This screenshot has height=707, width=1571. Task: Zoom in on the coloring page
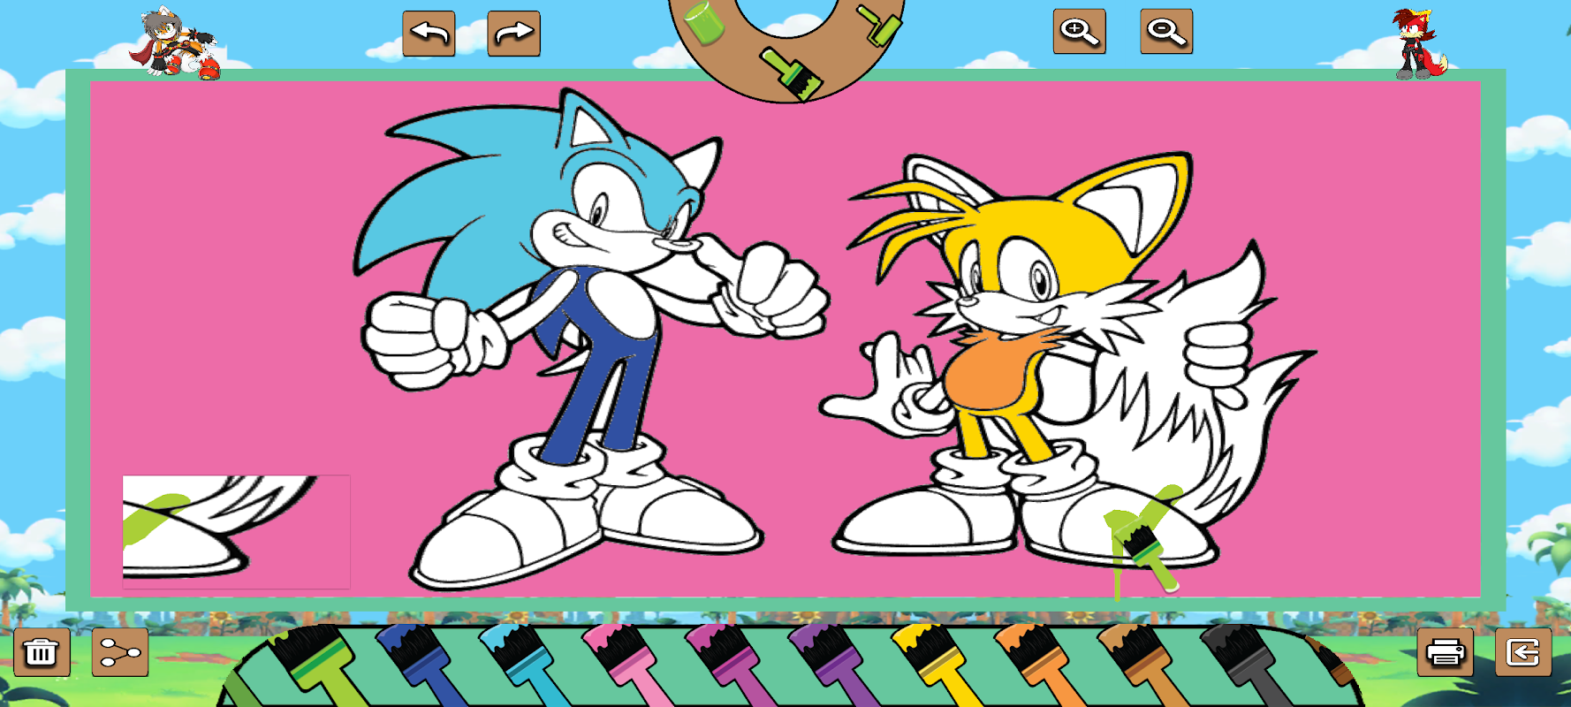[1079, 32]
